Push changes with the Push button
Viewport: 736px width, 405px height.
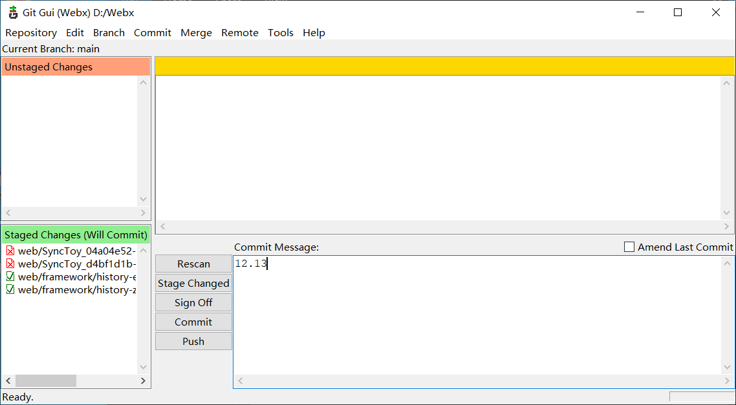[193, 341]
